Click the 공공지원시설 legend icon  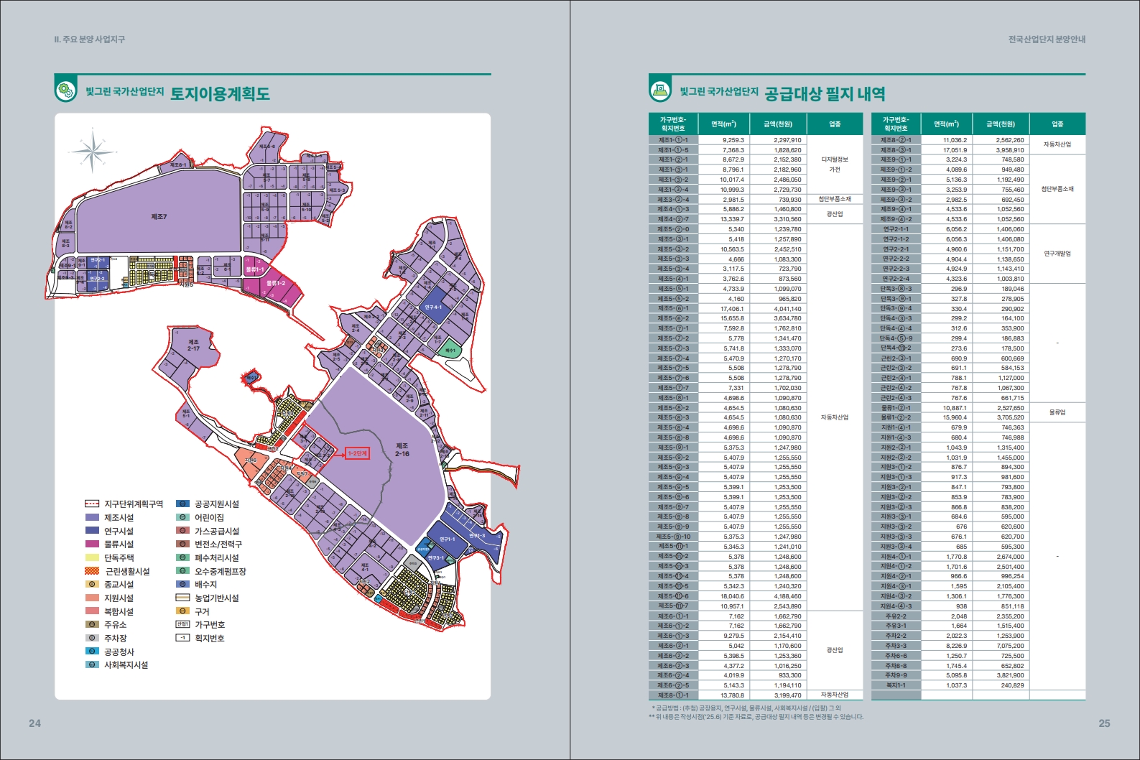[x=182, y=504]
